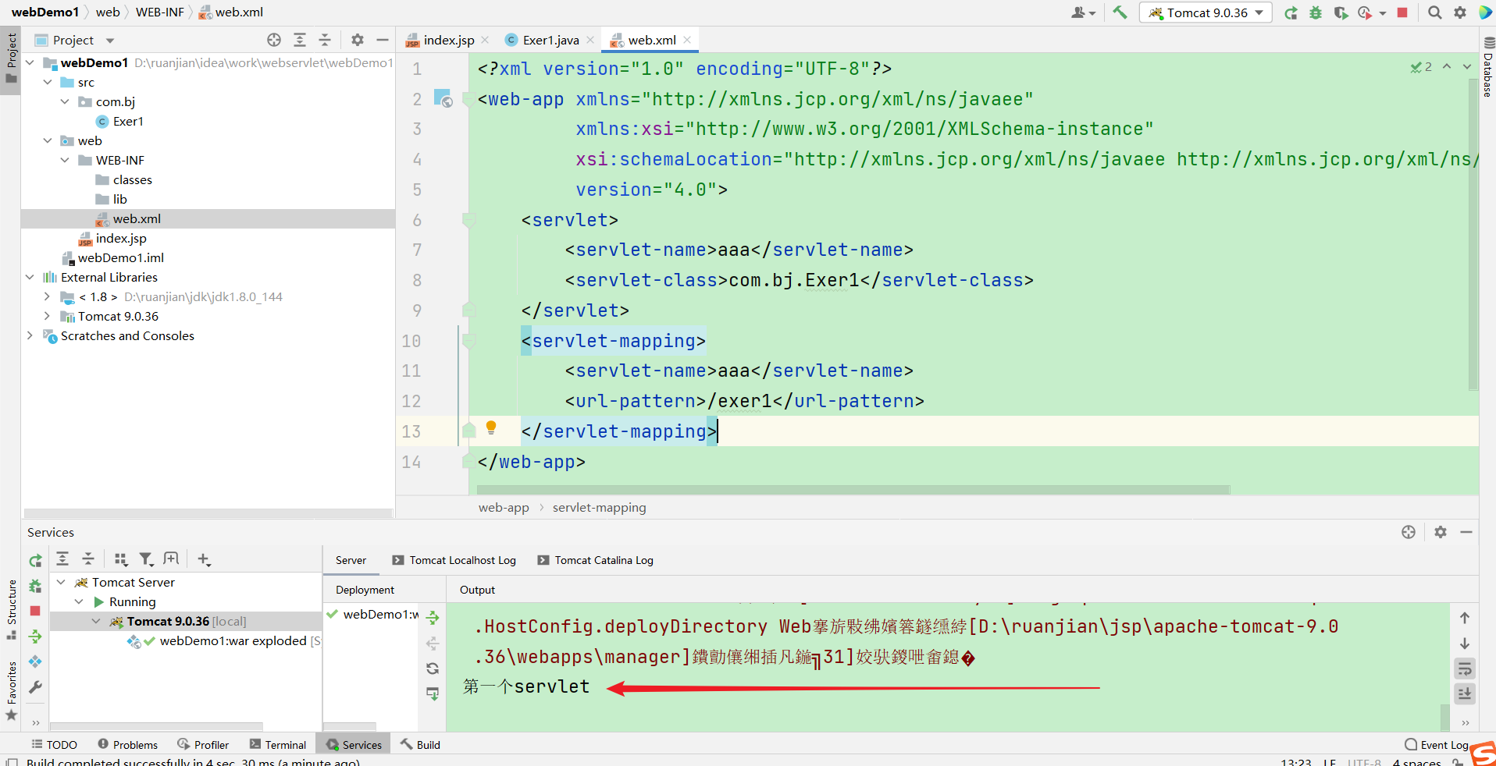This screenshot has width=1496, height=766.
Task: Hide the Project tool window
Action: pos(383,40)
